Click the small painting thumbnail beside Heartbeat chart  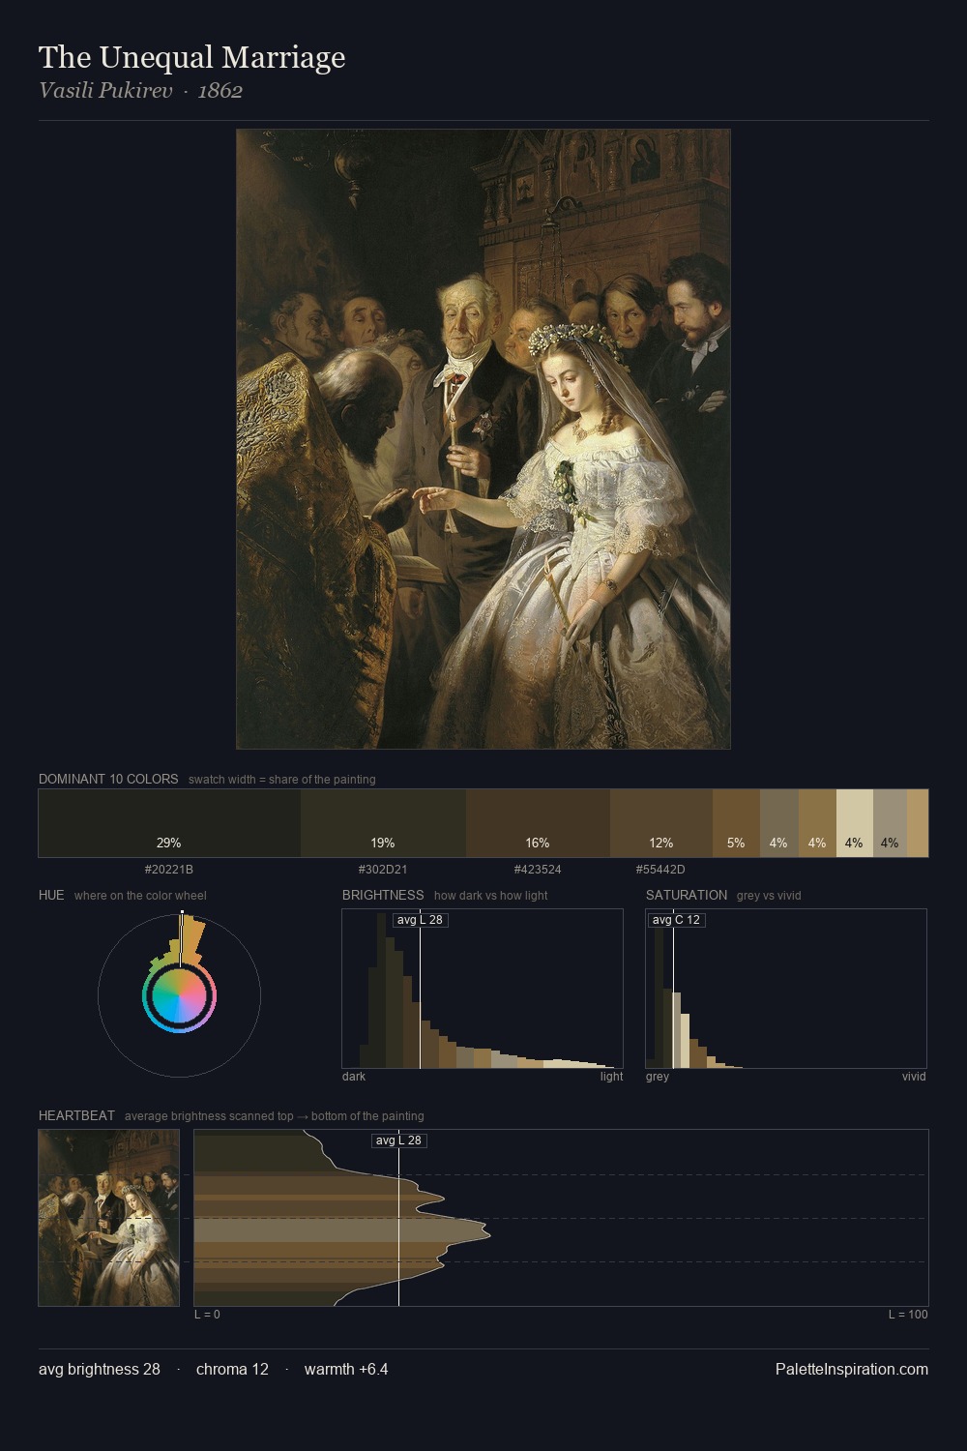coord(109,1218)
